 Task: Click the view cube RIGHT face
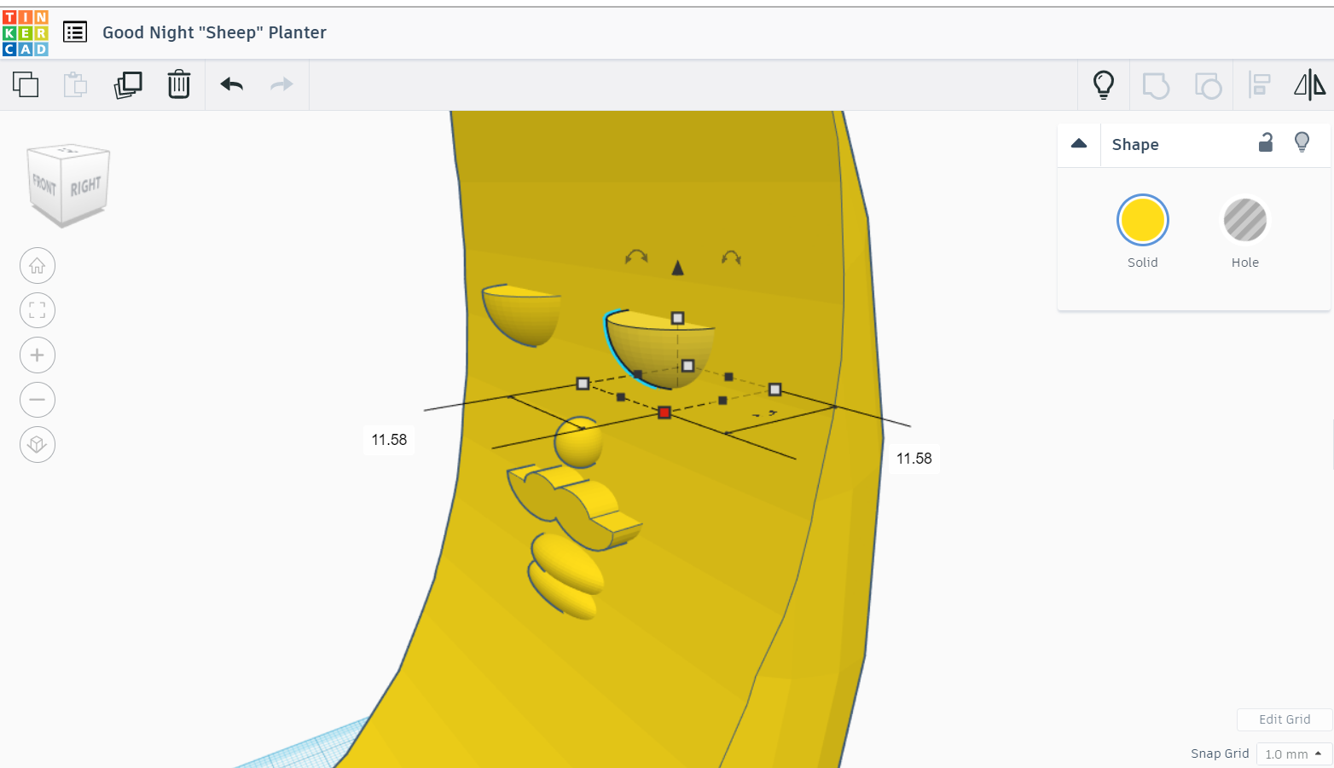point(85,187)
